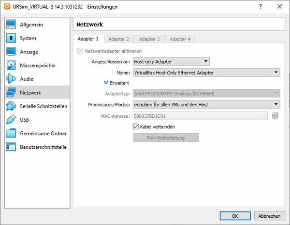Expand the adapter Name dropdown
The height and width of the screenshot is (225, 290).
pos(206,73)
